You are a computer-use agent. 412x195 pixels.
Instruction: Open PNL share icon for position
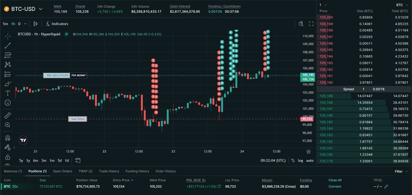(x=219, y=186)
